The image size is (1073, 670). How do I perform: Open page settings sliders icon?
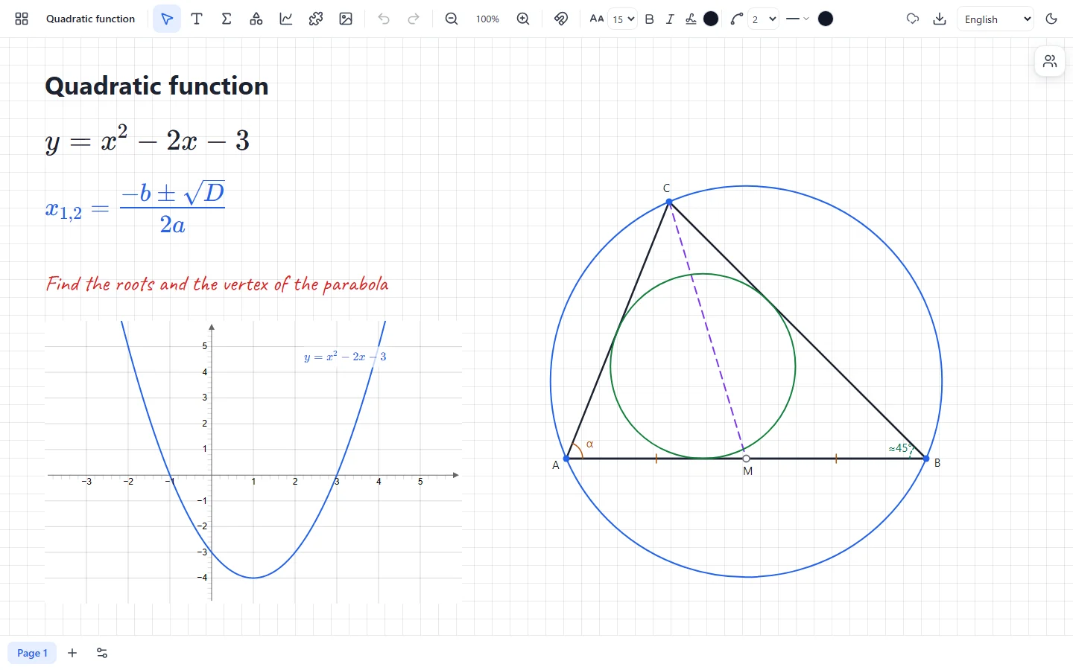point(102,653)
